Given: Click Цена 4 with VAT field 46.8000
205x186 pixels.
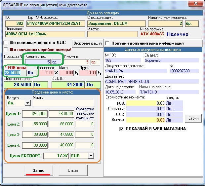Looking at the screenshot, I should point(61,145).
